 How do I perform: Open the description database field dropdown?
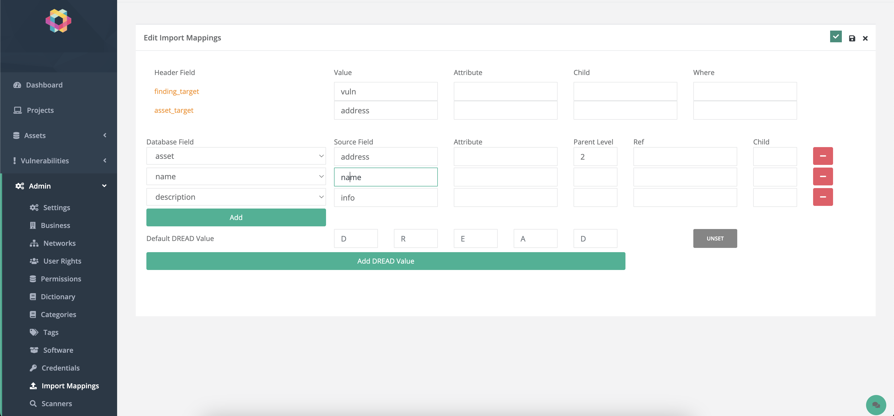[x=236, y=197]
